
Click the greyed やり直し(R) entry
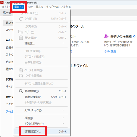point(42,19)
